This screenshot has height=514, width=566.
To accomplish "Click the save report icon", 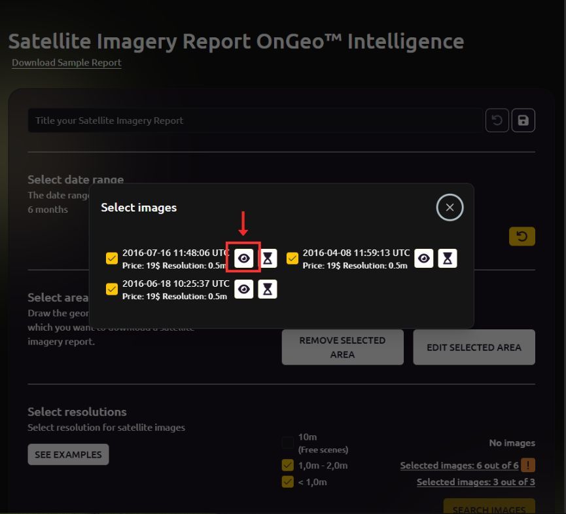I will tap(523, 120).
